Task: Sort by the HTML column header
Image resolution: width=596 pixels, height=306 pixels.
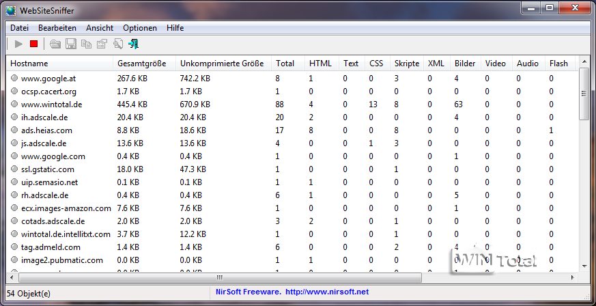Action: (x=322, y=64)
